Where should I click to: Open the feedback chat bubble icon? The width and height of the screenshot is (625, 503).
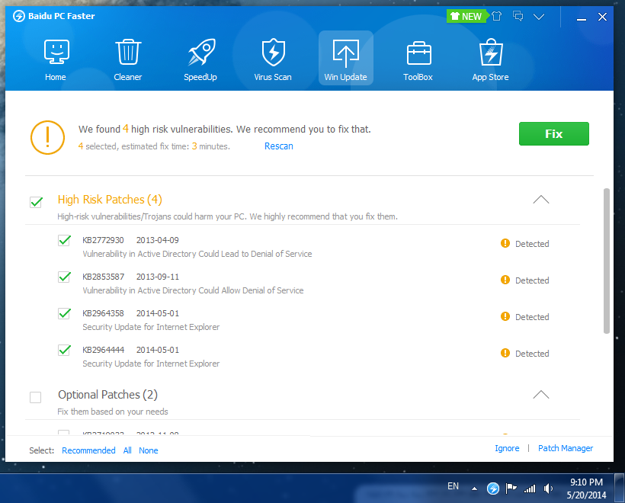click(x=518, y=16)
